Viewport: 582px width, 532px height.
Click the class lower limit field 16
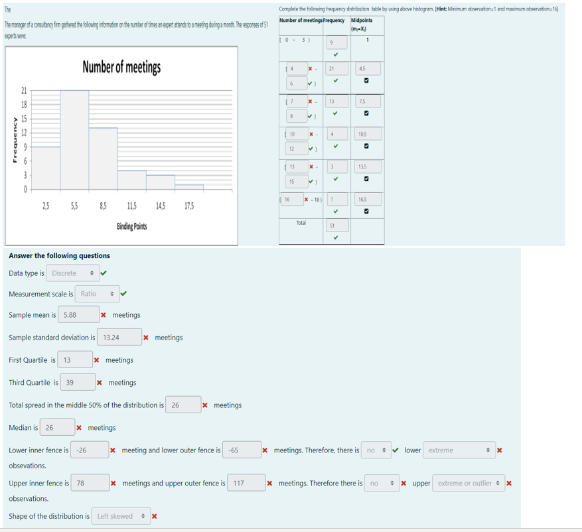[293, 199]
